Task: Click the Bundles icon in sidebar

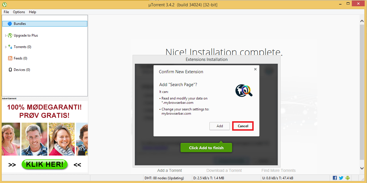Action: click(x=10, y=24)
